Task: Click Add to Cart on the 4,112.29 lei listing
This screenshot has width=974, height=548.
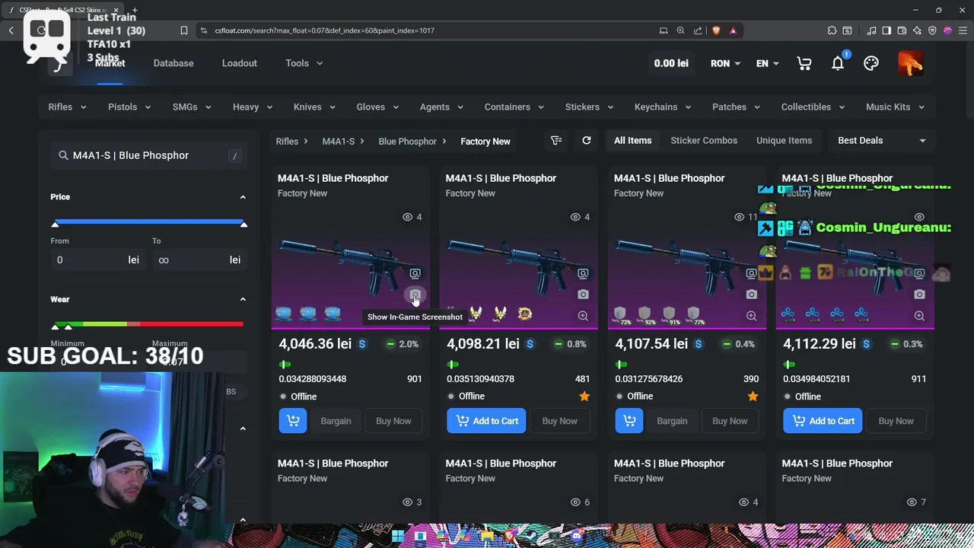Action: point(823,421)
